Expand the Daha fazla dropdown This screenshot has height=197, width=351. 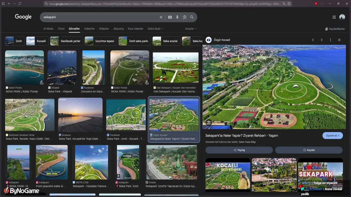tap(155, 29)
